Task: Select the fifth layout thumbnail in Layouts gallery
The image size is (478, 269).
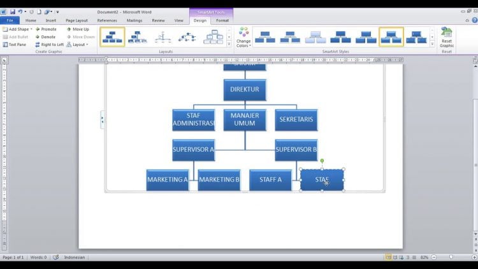Action: [x=213, y=37]
